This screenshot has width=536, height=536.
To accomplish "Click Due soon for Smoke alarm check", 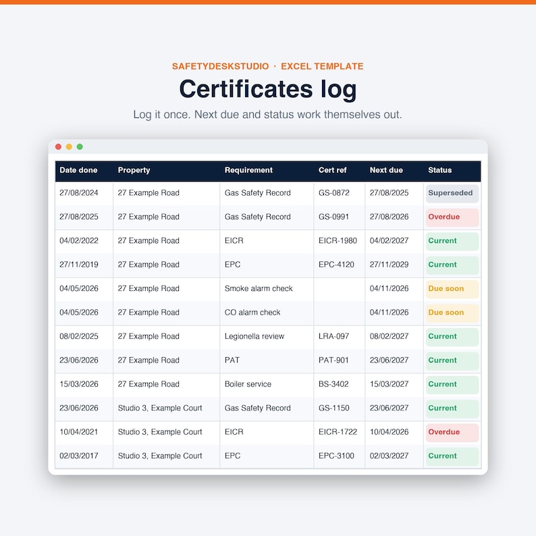I will coord(452,289).
